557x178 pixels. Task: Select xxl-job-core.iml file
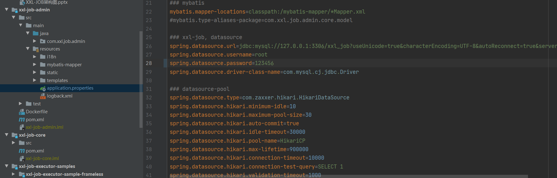[42, 158]
